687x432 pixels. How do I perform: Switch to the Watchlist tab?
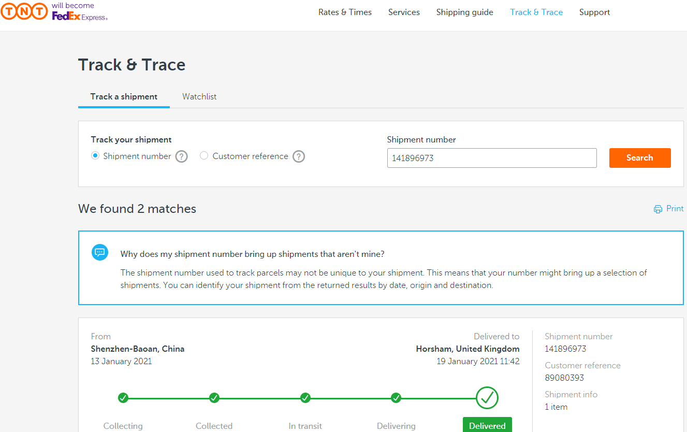[x=199, y=97]
